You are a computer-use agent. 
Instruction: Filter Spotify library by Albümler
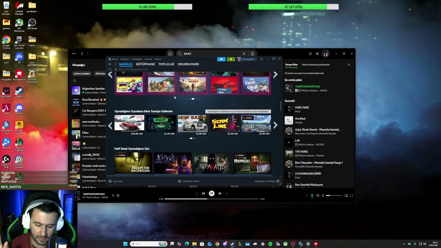coord(100,73)
